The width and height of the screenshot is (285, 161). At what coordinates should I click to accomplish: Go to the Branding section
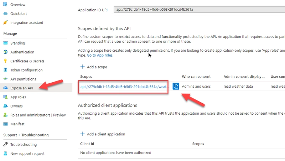pyautogui.click(x=17, y=43)
